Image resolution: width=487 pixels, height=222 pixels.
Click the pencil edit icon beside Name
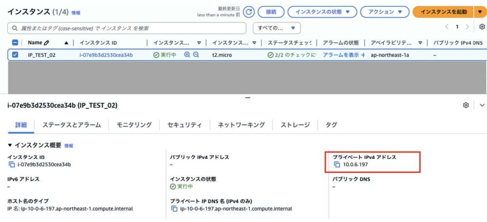pyautogui.click(x=47, y=43)
